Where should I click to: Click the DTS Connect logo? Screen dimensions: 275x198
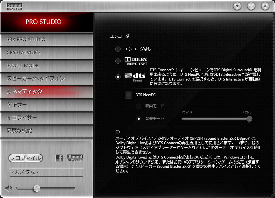[135, 77]
